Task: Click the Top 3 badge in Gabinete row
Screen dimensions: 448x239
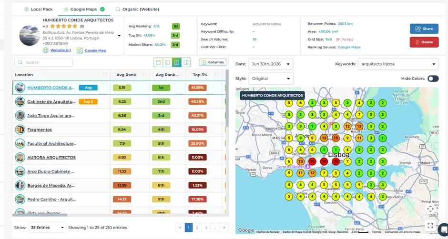Action: pos(88,102)
